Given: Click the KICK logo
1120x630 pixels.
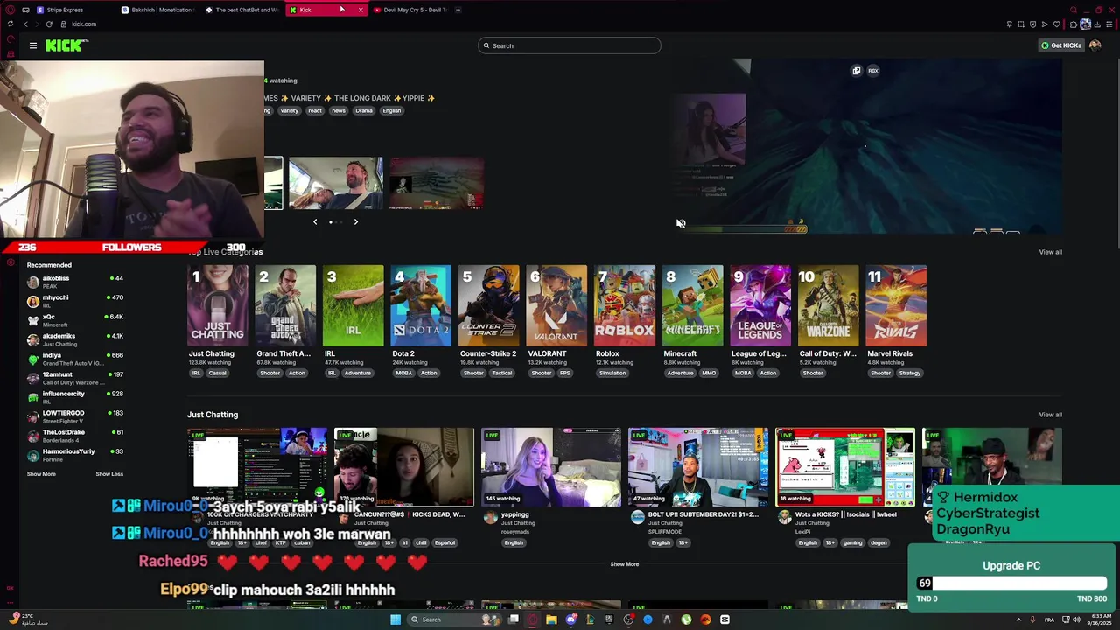Looking at the screenshot, I should point(66,45).
